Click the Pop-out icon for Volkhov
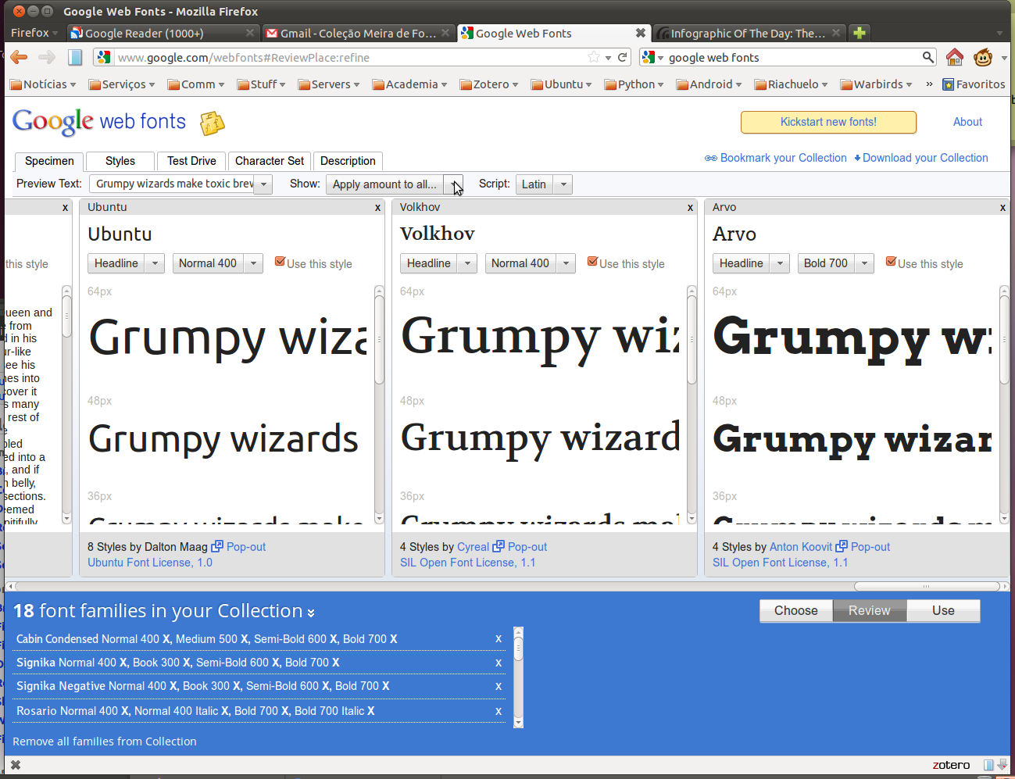 click(x=499, y=546)
